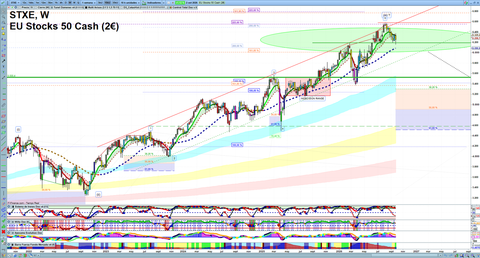Expand the three-dots more tools menu
Image resolution: width=480 pixels, height=258 pixels.
(3, 250)
